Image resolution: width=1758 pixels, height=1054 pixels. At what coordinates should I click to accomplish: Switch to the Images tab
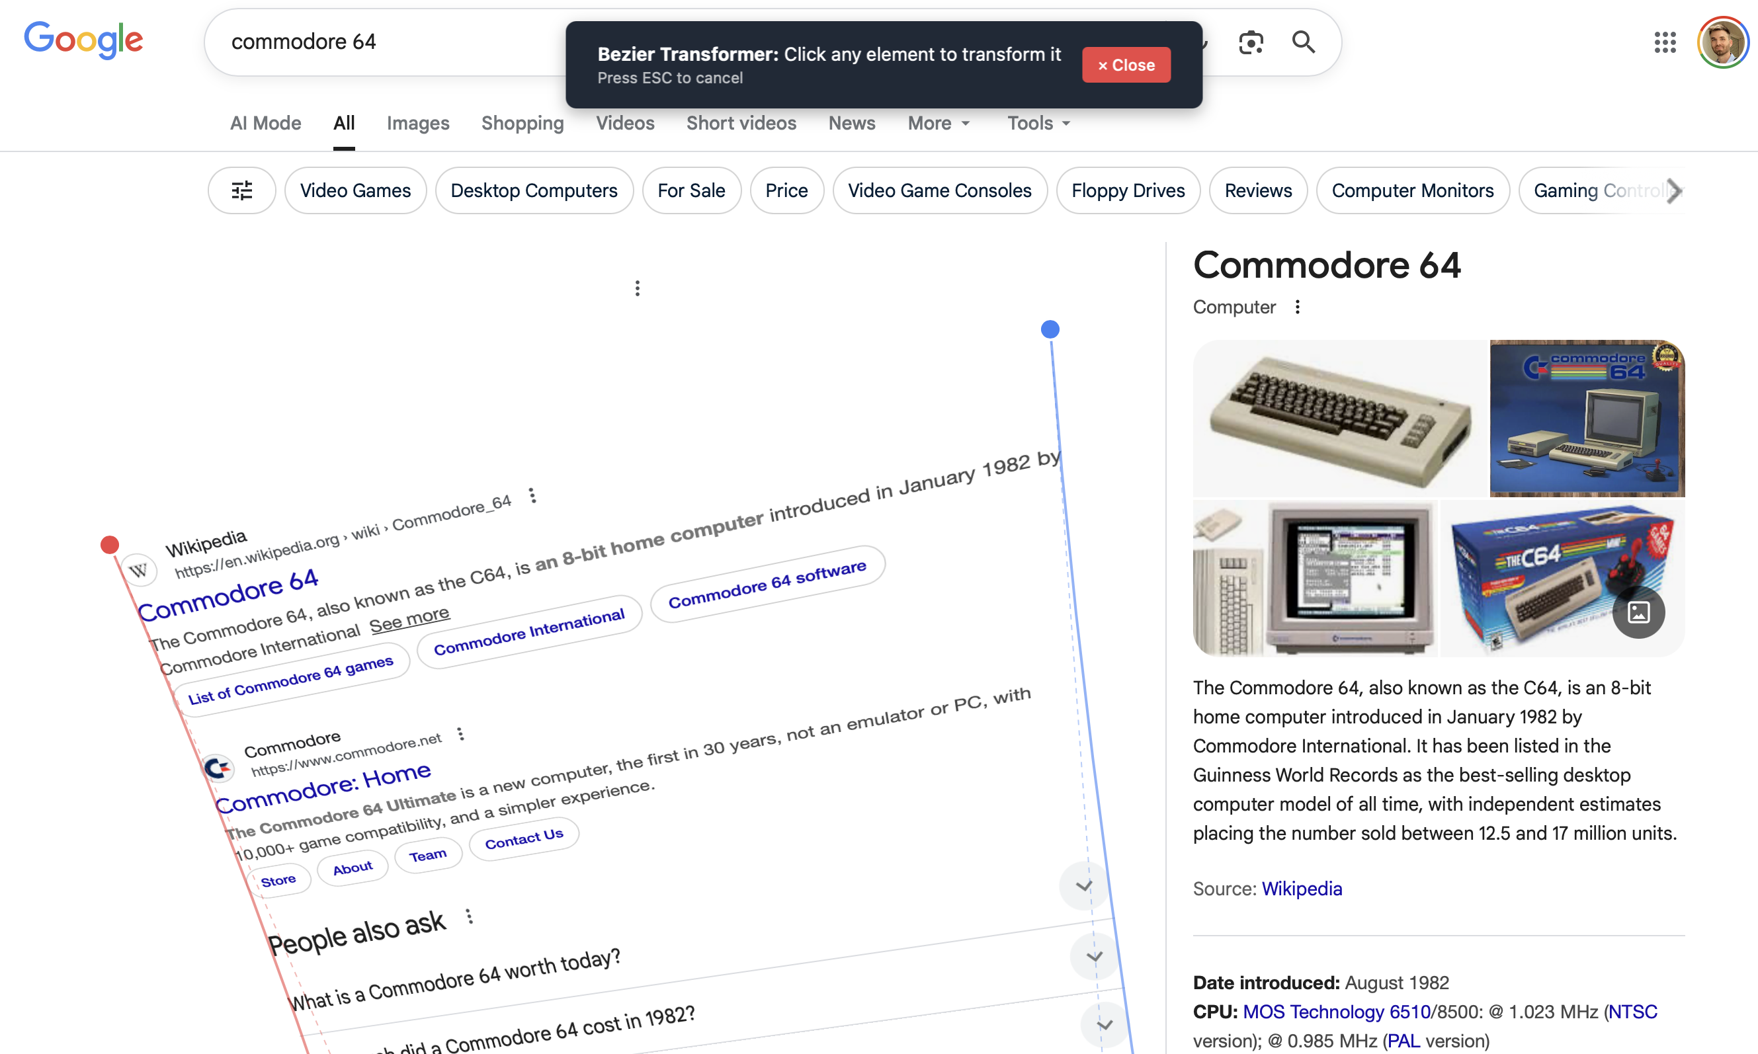click(417, 124)
